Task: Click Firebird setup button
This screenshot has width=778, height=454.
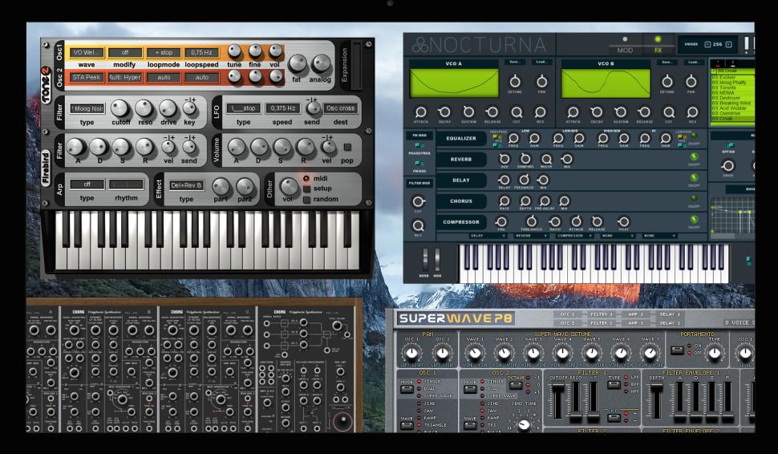Action: click(x=306, y=188)
